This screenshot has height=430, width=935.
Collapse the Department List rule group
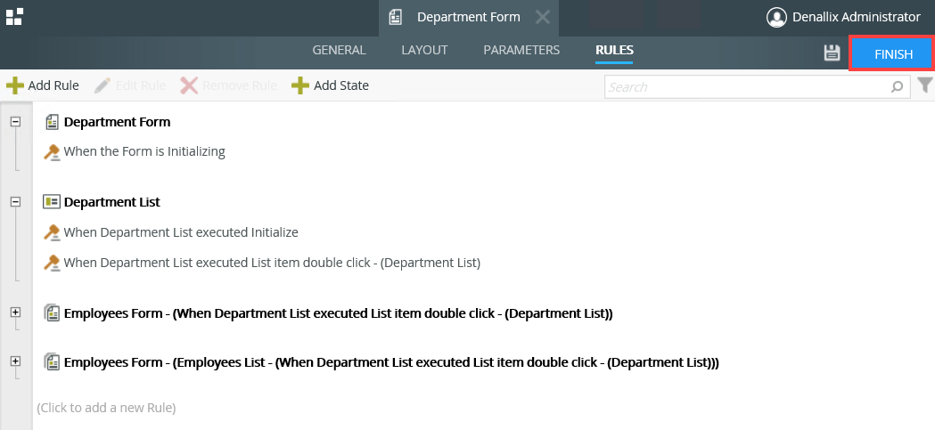15,202
